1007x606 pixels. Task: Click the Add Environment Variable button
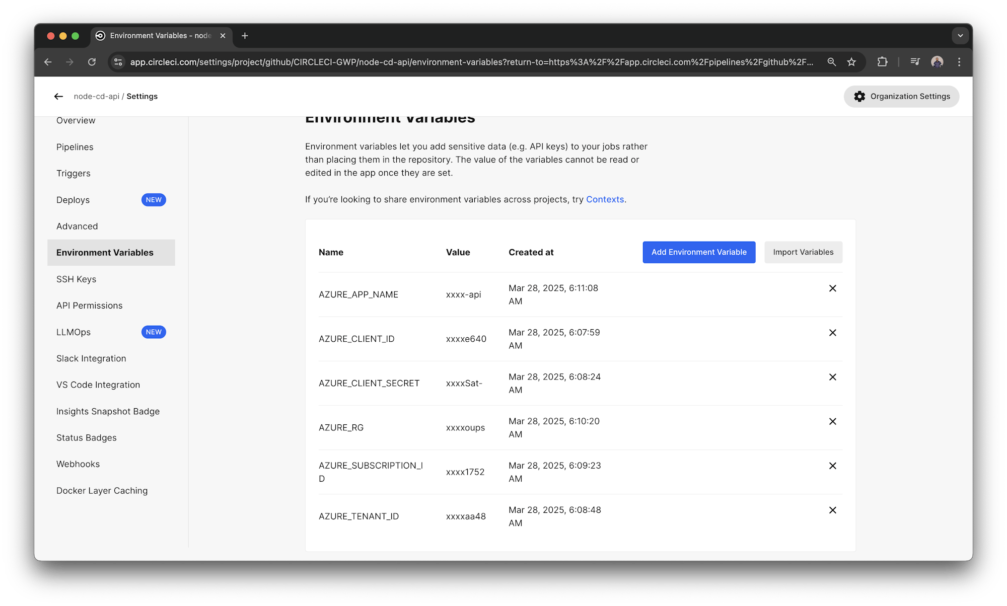[698, 252]
